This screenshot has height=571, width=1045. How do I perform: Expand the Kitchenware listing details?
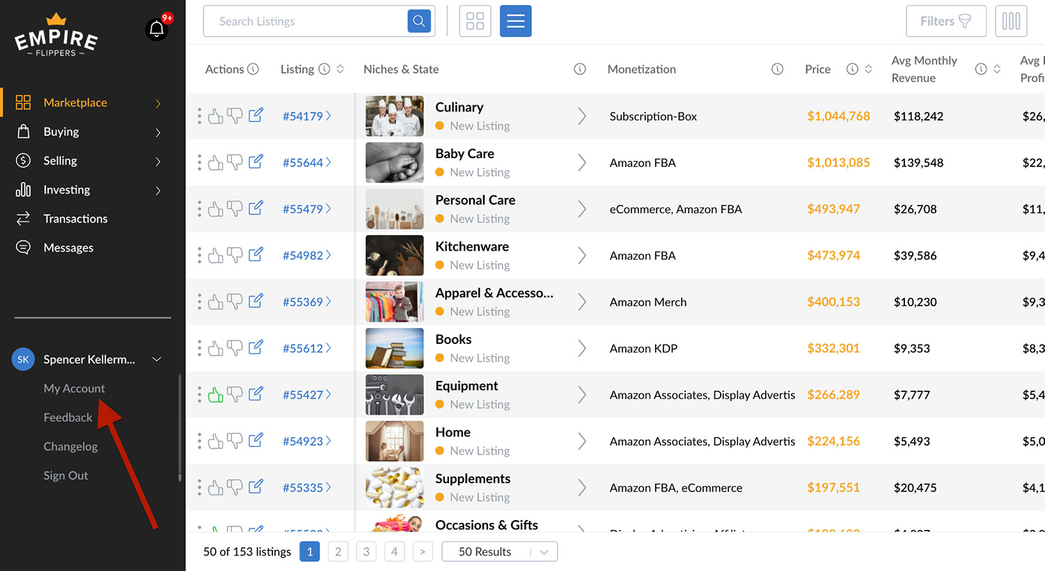tap(582, 256)
